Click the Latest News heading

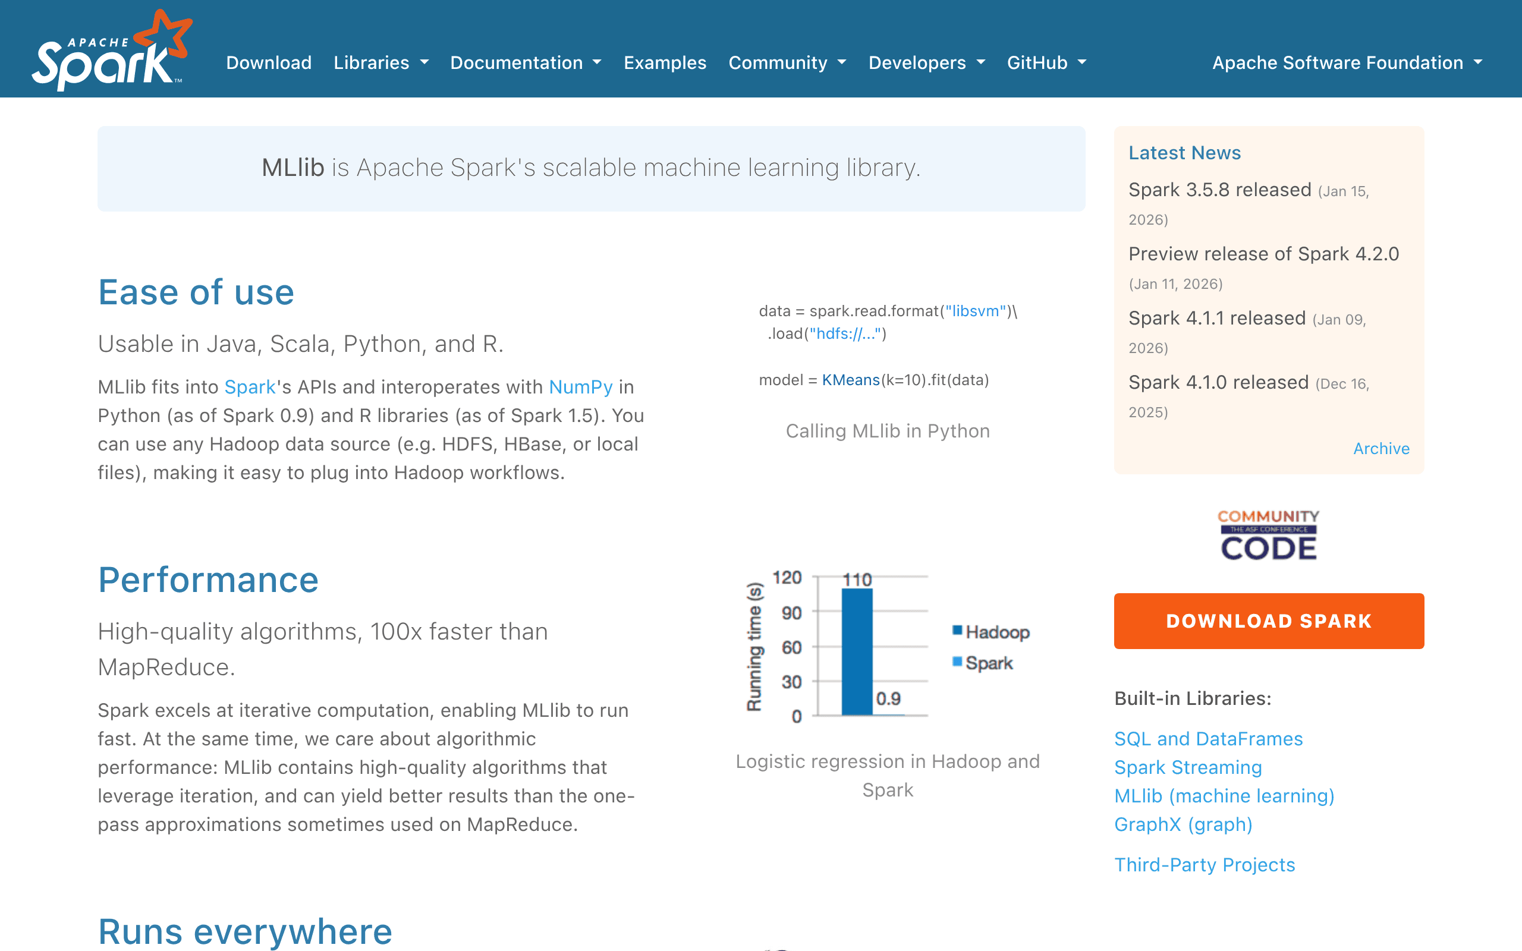pyautogui.click(x=1184, y=153)
